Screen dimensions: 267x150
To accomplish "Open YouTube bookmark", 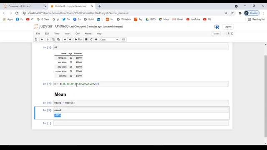I will (x=193, y=20).
